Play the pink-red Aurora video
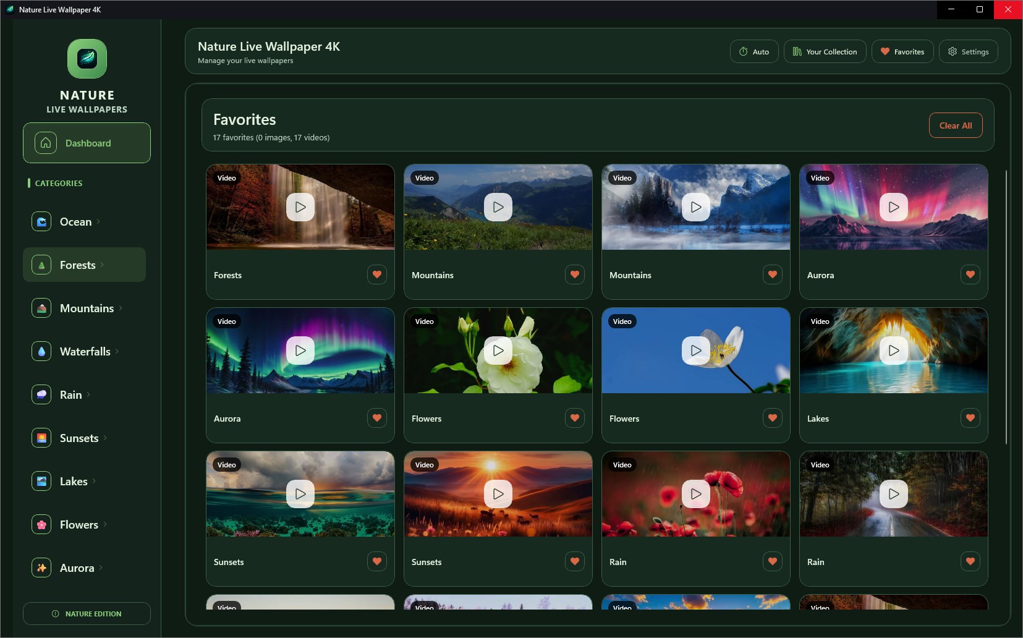Image resolution: width=1023 pixels, height=638 pixels. coord(894,207)
